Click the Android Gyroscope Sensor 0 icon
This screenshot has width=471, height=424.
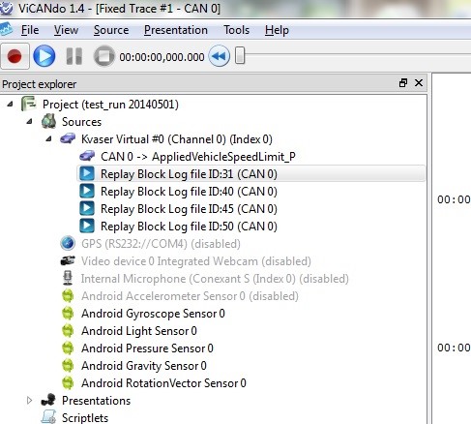(x=68, y=314)
